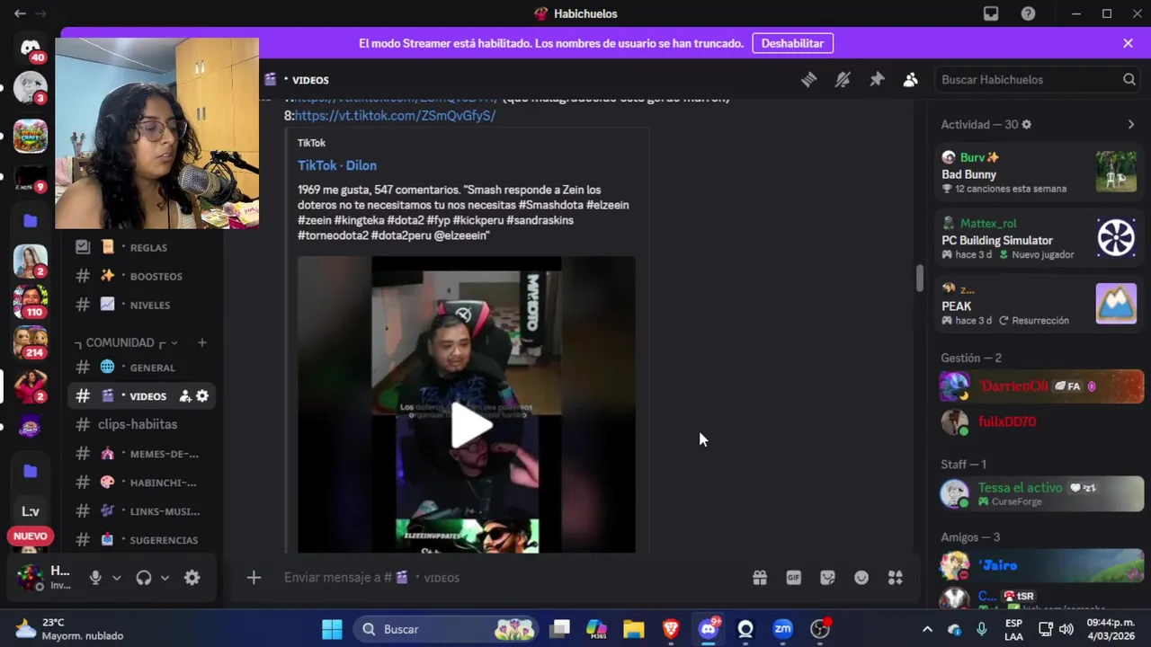Open the HABINCHI channel

(144, 483)
